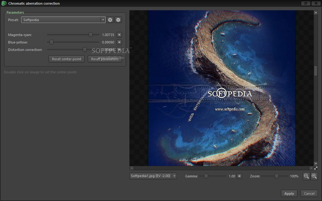322x201 pixels.
Task: Click the Reset parameters button
Action: [x=105, y=59]
